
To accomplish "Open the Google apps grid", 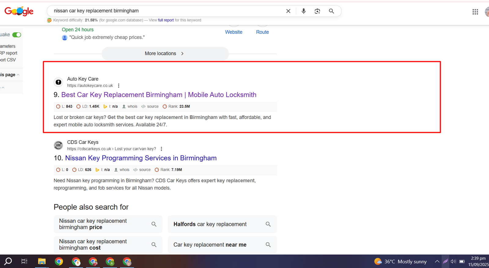I will [475, 12].
